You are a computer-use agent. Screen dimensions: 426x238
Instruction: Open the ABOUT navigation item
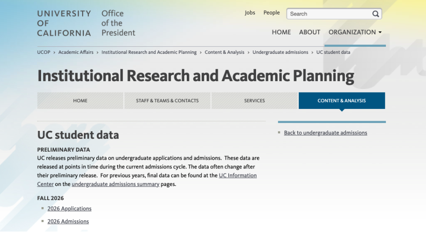click(x=309, y=32)
